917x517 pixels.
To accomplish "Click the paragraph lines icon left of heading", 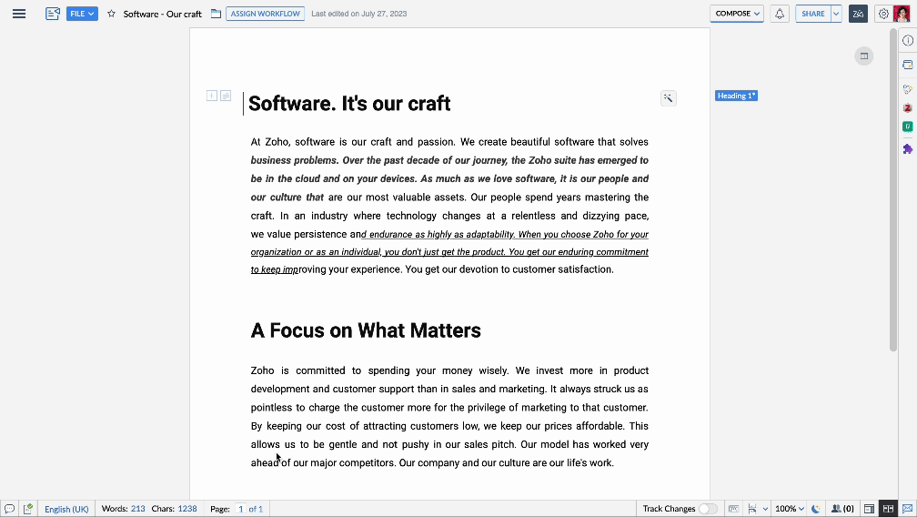I will [226, 96].
